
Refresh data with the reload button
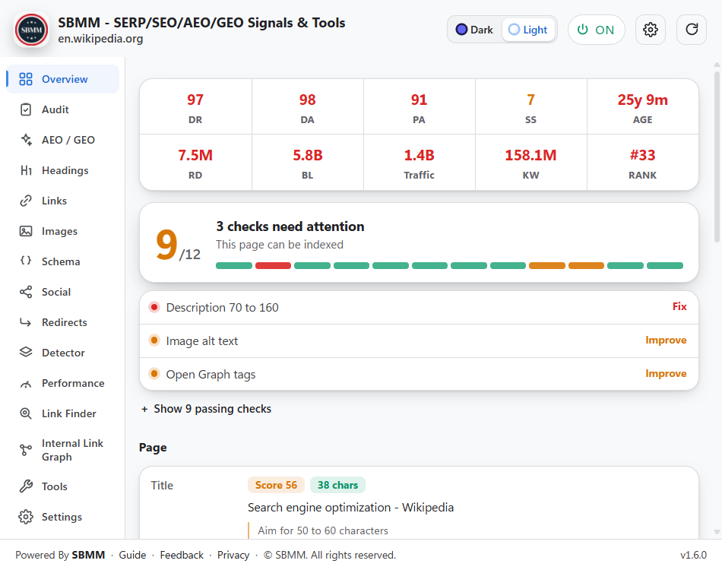click(691, 30)
